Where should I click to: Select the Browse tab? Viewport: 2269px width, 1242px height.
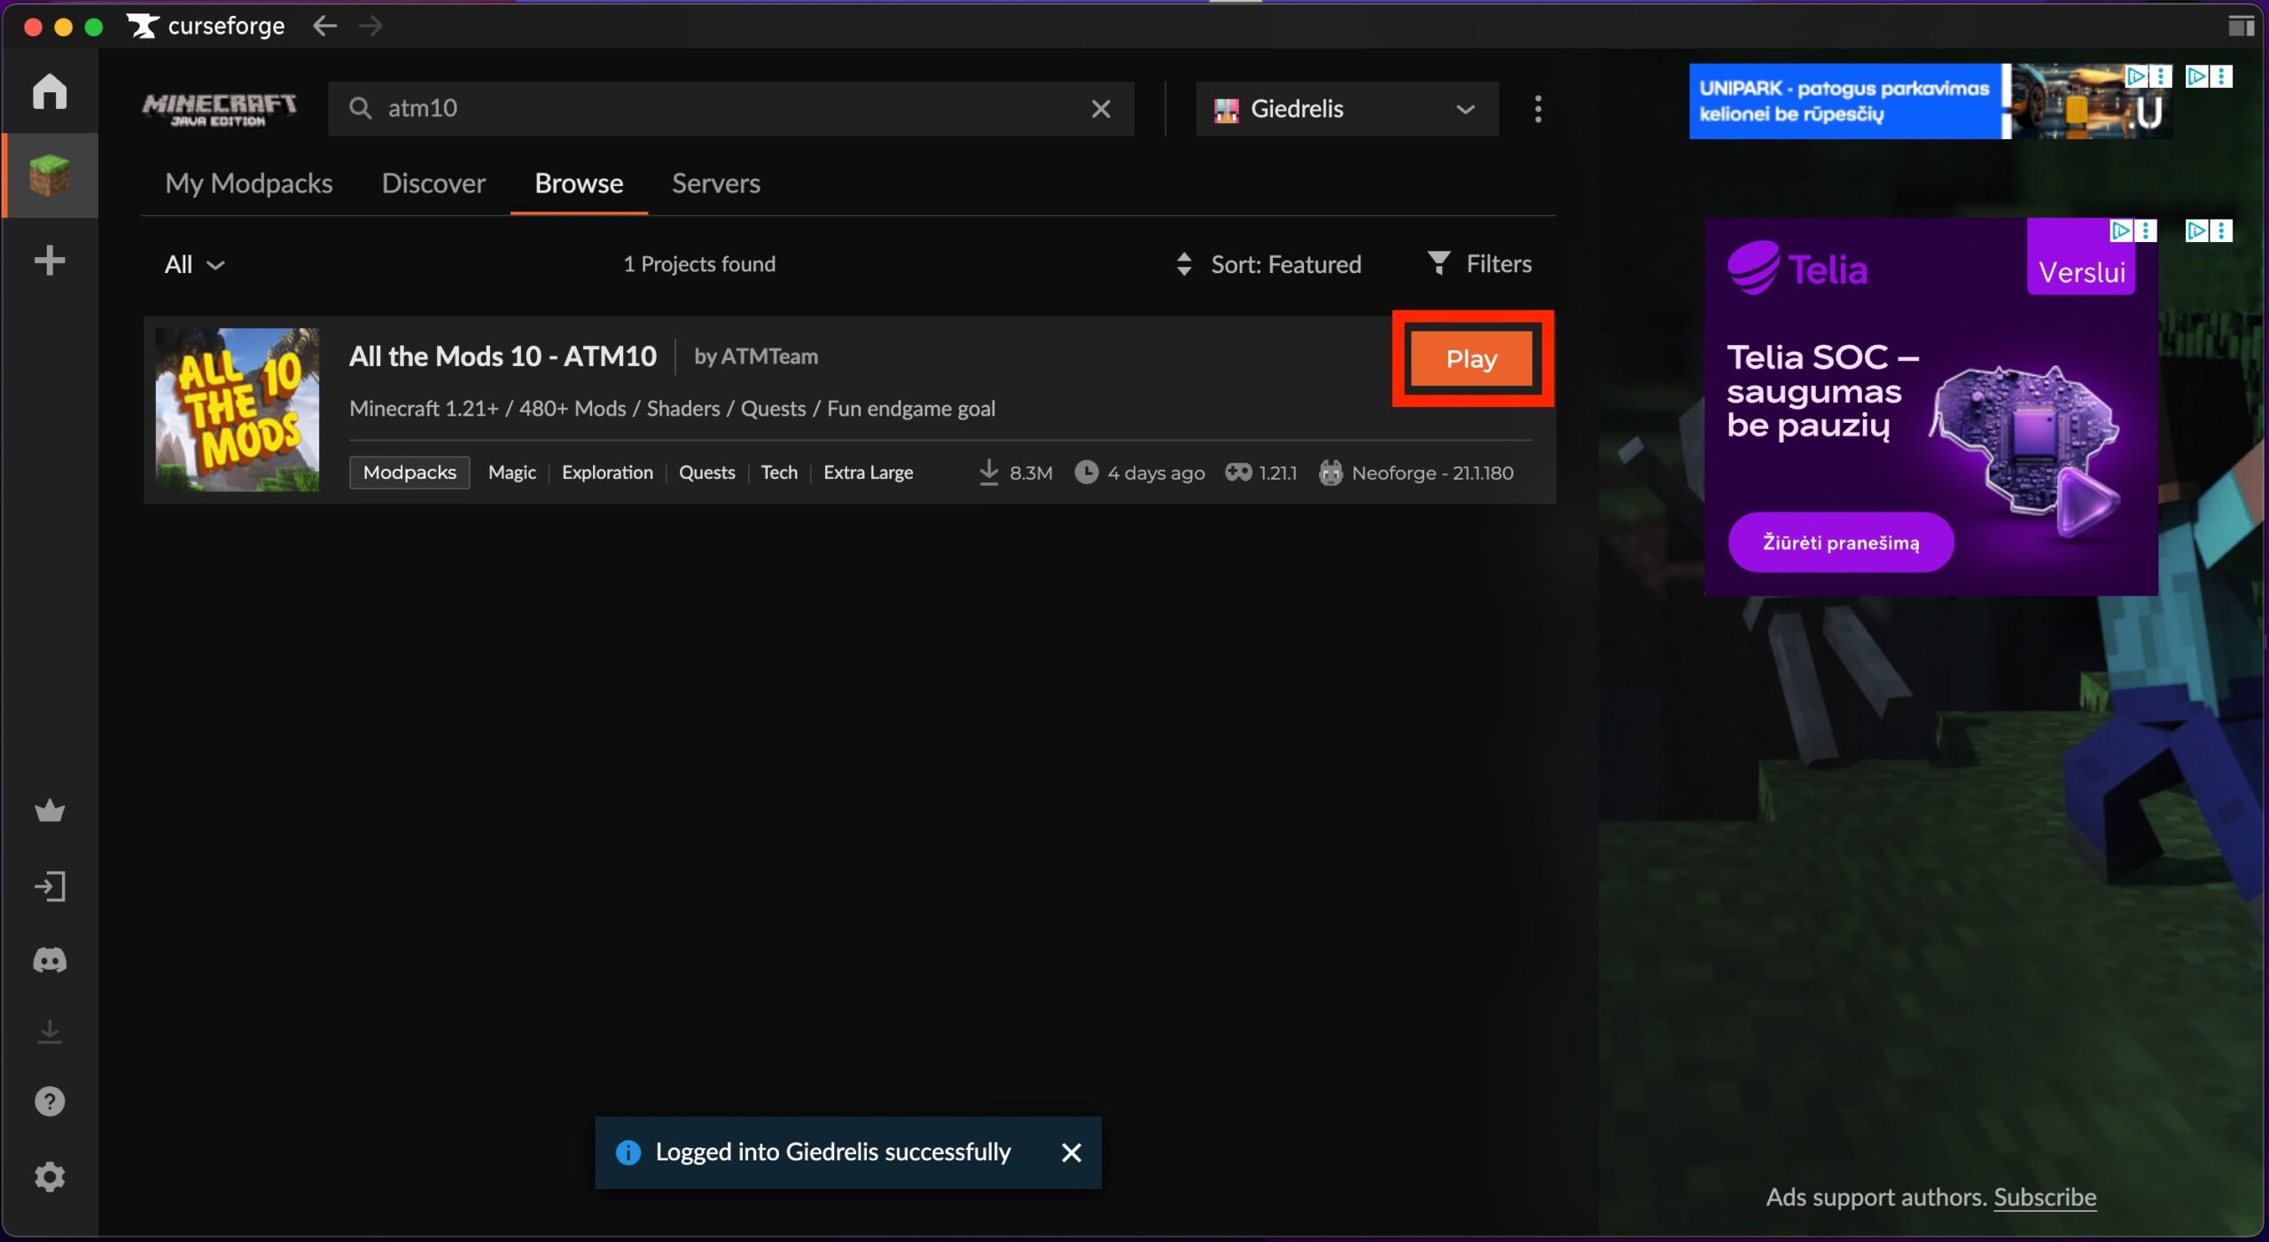(x=579, y=183)
